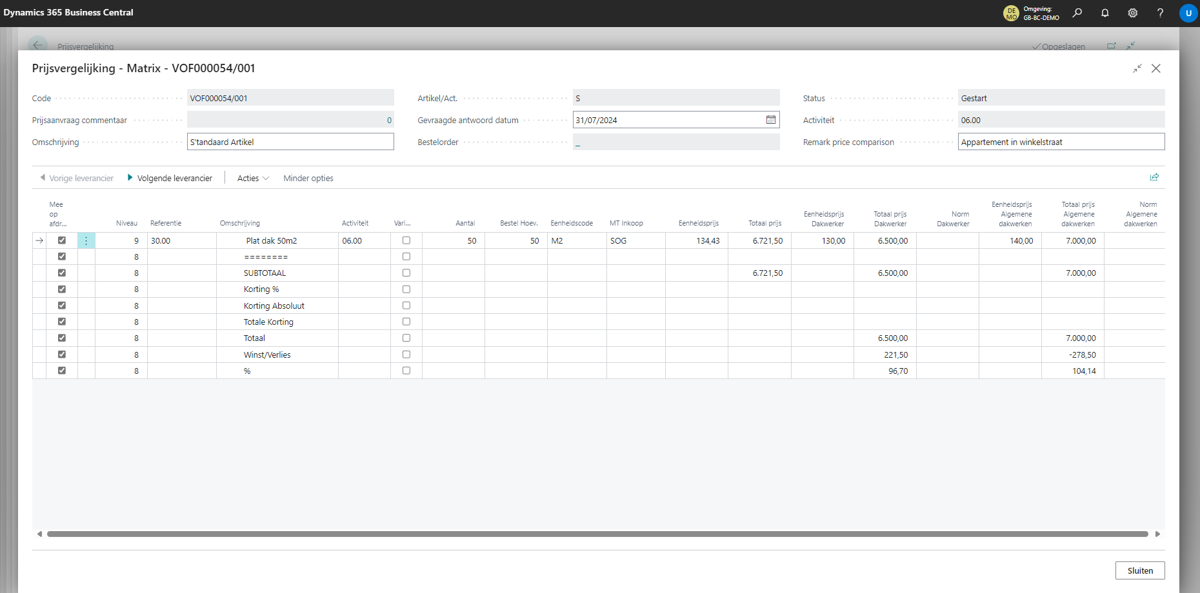The height and width of the screenshot is (593, 1200).
Task: Open help question mark icon
Action: [x=1160, y=13]
